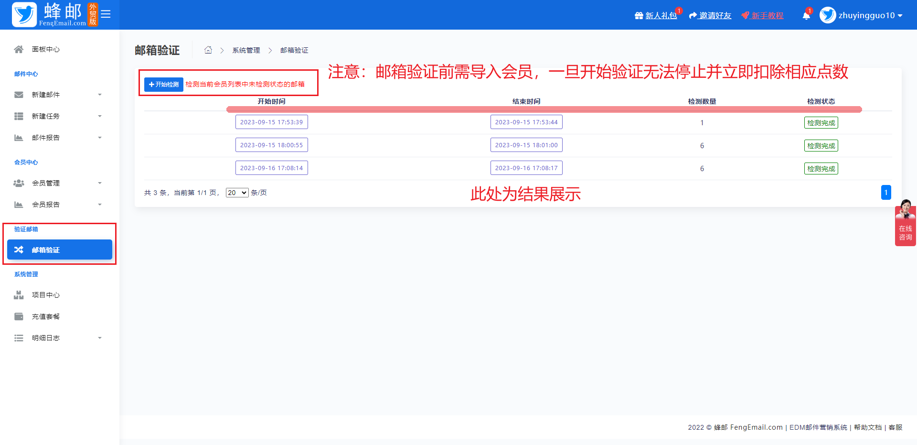Open 充值套餐 in sidebar
917x445 pixels.
tap(46, 316)
